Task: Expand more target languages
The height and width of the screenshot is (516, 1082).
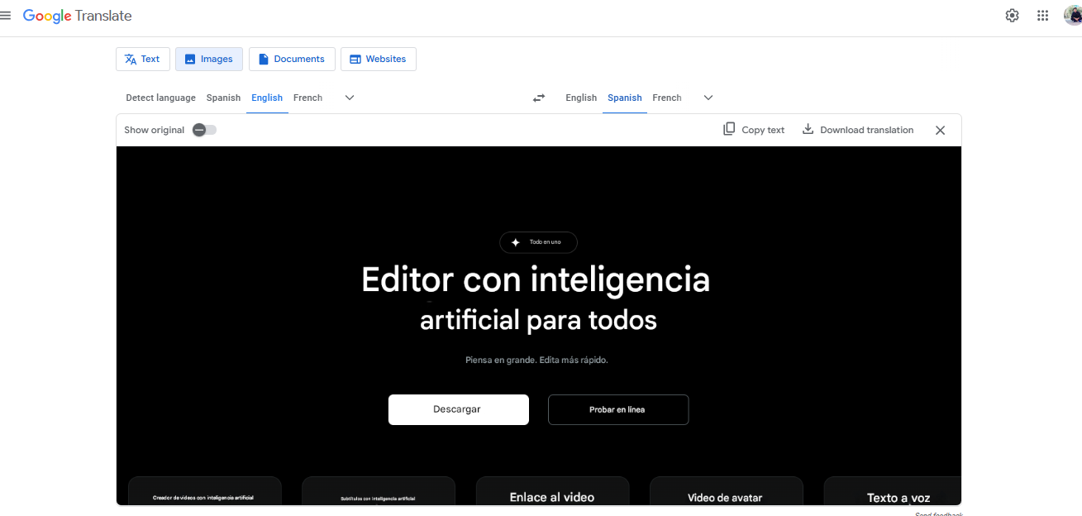Action: point(708,98)
